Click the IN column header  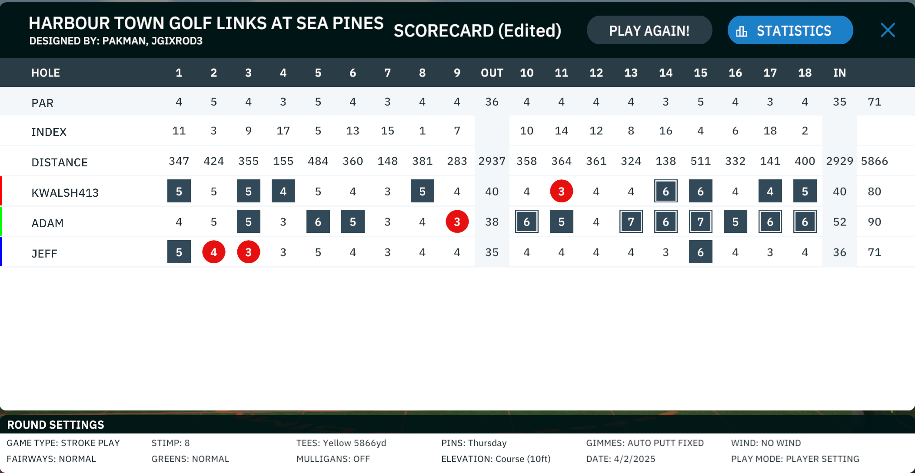(x=840, y=73)
